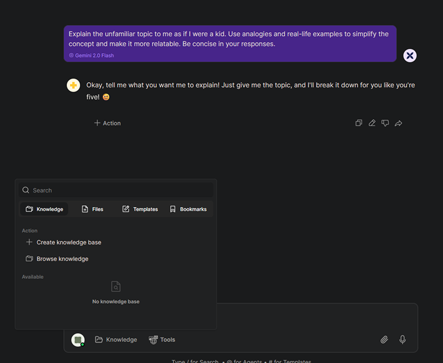
Task: Open the agent selector avatar in input bar
Action: [x=78, y=340]
